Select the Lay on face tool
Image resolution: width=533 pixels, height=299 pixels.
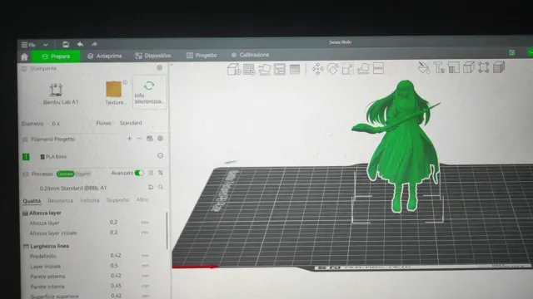point(363,68)
